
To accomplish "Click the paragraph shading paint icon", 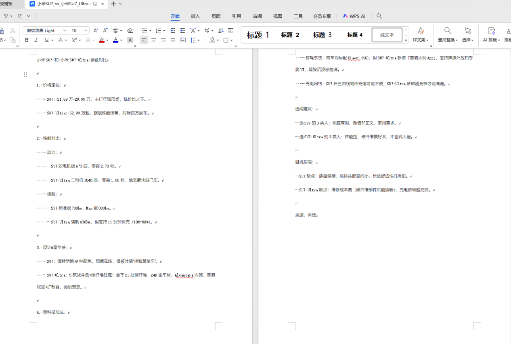I will point(212,40).
